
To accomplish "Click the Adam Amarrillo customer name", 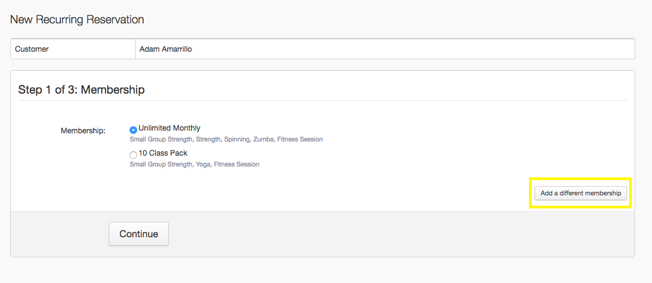I will click(x=165, y=49).
